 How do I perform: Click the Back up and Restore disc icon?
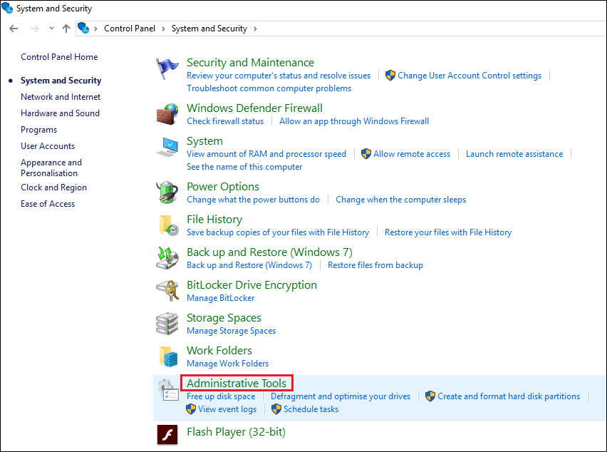pyautogui.click(x=167, y=258)
